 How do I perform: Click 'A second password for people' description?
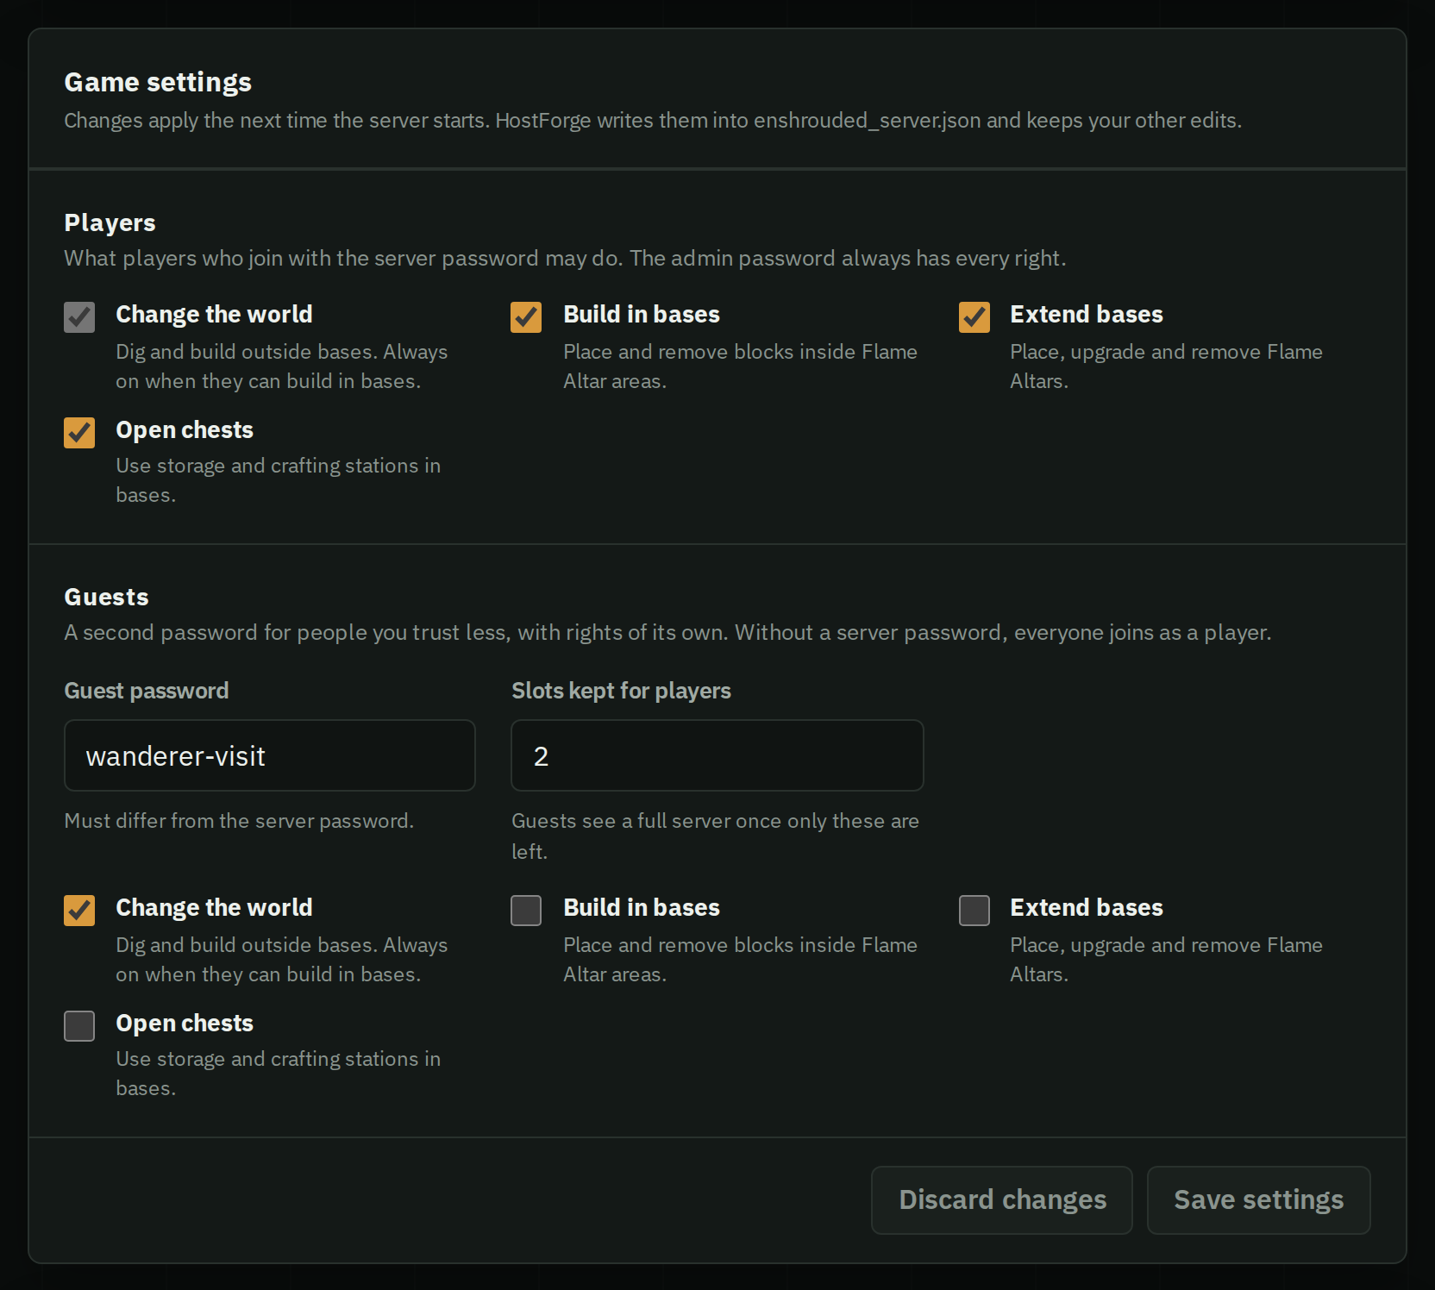pyautogui.click(x=667, y=633)
